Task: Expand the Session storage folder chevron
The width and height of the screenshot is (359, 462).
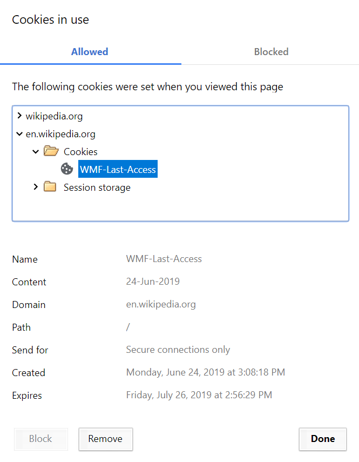Action: click(x=36, y=187)
